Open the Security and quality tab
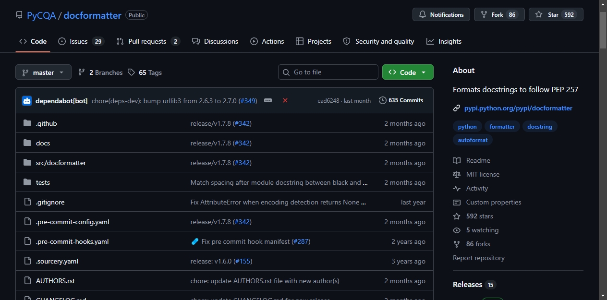 (378, 41)
